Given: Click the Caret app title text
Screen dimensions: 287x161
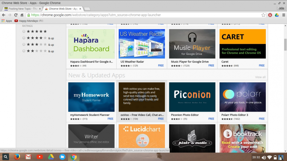Looking at the screenshot, I should [x=225, y=62].
